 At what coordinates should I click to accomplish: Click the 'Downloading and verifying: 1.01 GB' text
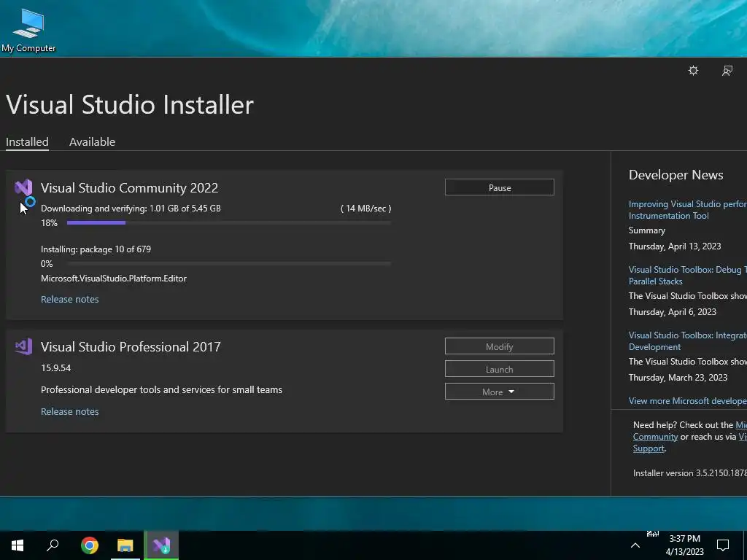click(x=131, y=208)
